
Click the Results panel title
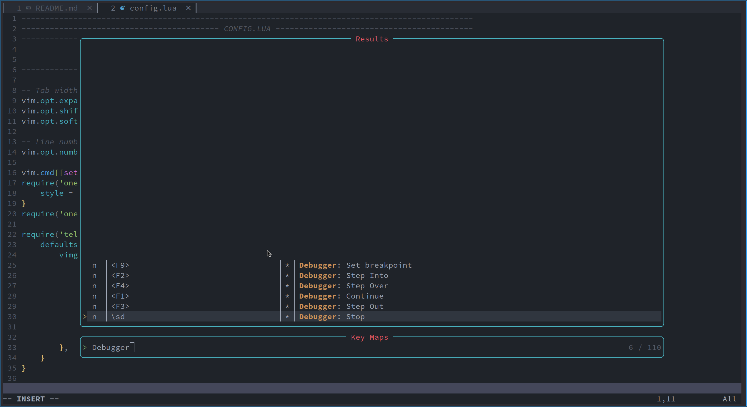372,39
